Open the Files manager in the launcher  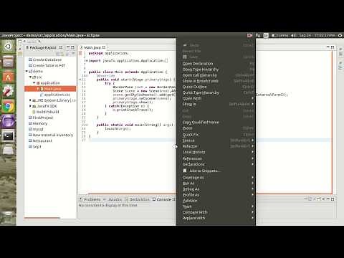pyautogui.click(x=8, y=62)
